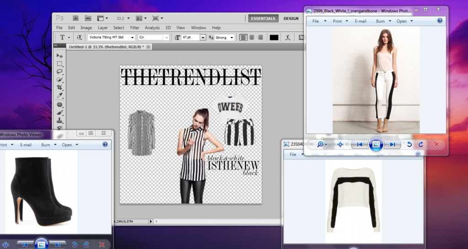Open the Analysis menu
The width and height of the screenshot is (468, 249).
point(152,28)
